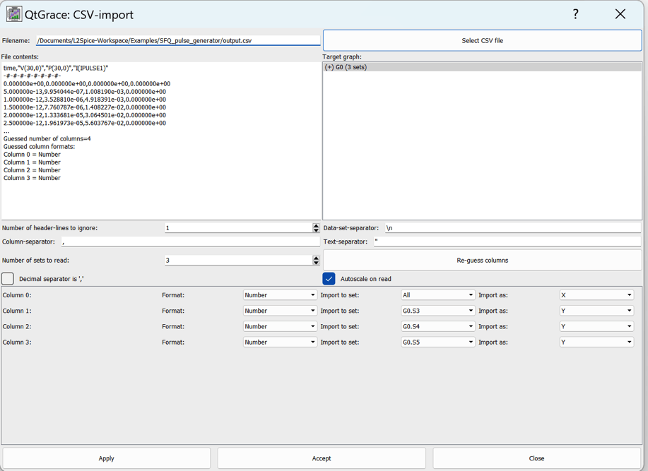
Task: Disable Autoscale on read checkbox
Action: click(329, 279)
